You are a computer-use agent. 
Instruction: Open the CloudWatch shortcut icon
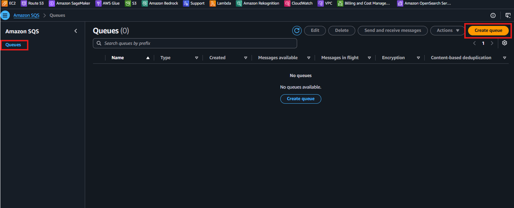coord(287,4)
